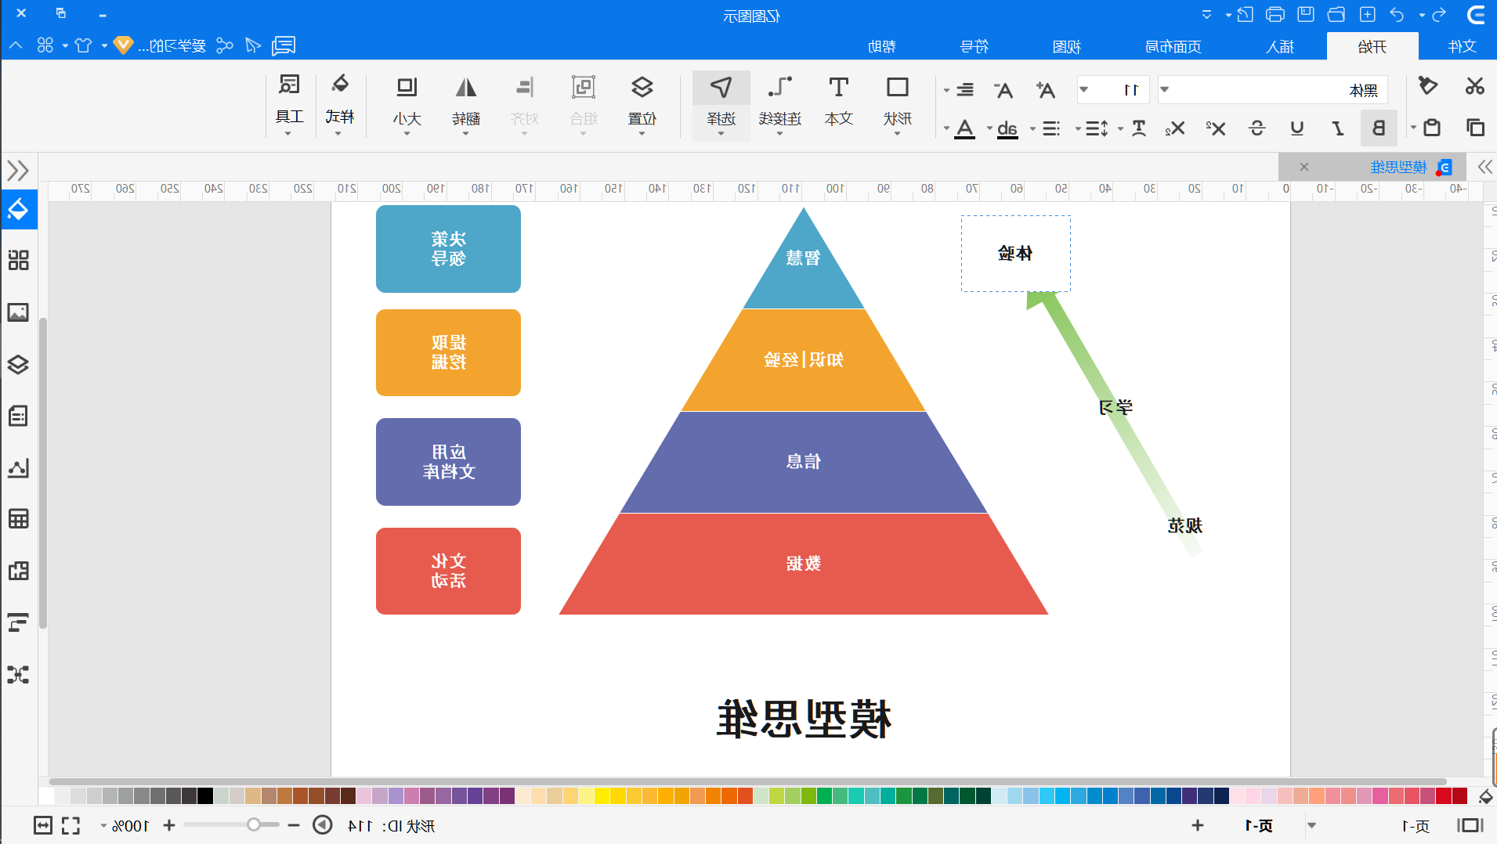
Task: Click the zoom out minus button
Action: tap(294, 825)
